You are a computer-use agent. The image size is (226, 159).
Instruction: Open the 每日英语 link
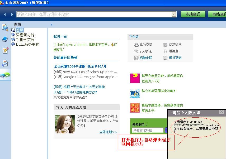tap(175, 58)
